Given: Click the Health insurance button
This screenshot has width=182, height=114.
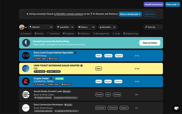Looking at the screenshot, I should click(x=153, y=5).
